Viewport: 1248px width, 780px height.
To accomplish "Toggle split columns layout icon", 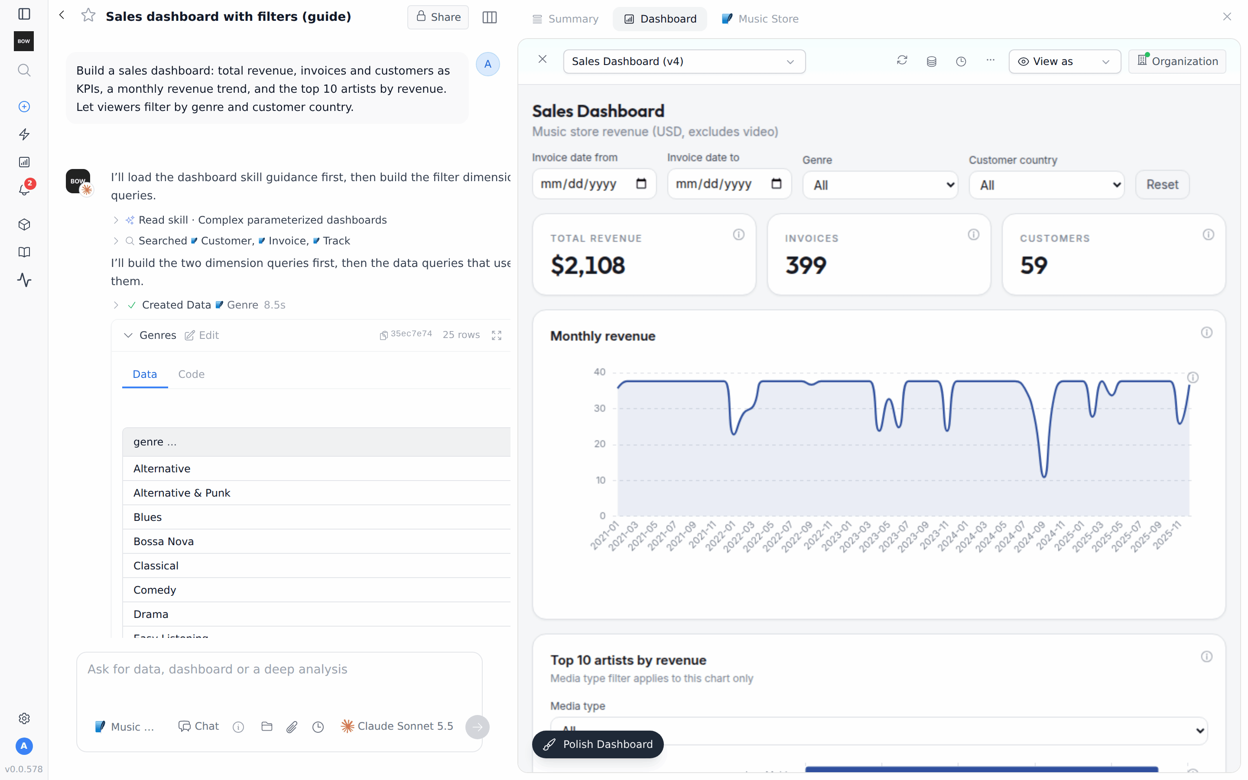I will [489, 17].
